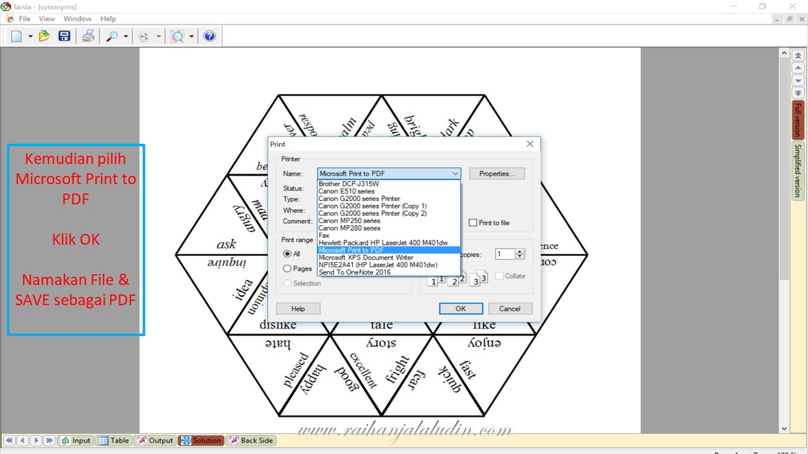Go to previous page arrow at bottom
Image resolution: width=808 pixels, height=454 pixels.
point(23,441)
